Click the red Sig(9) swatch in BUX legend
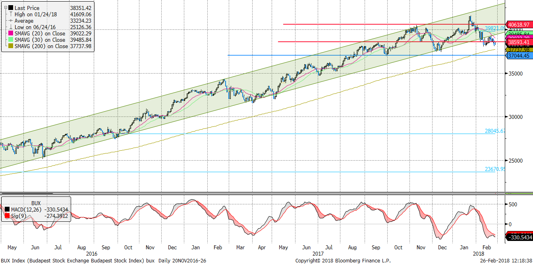 click(7, 215)
